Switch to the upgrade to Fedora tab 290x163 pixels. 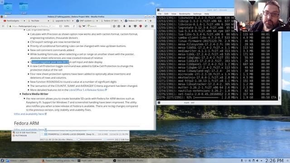pyautogui.click(x=63, y=21)
